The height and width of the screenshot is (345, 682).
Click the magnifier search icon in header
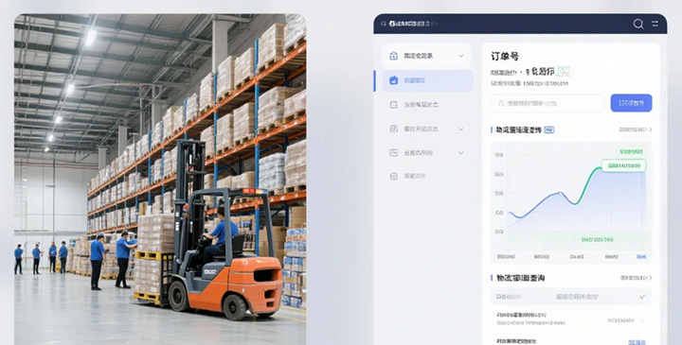[x=638, y=24]
